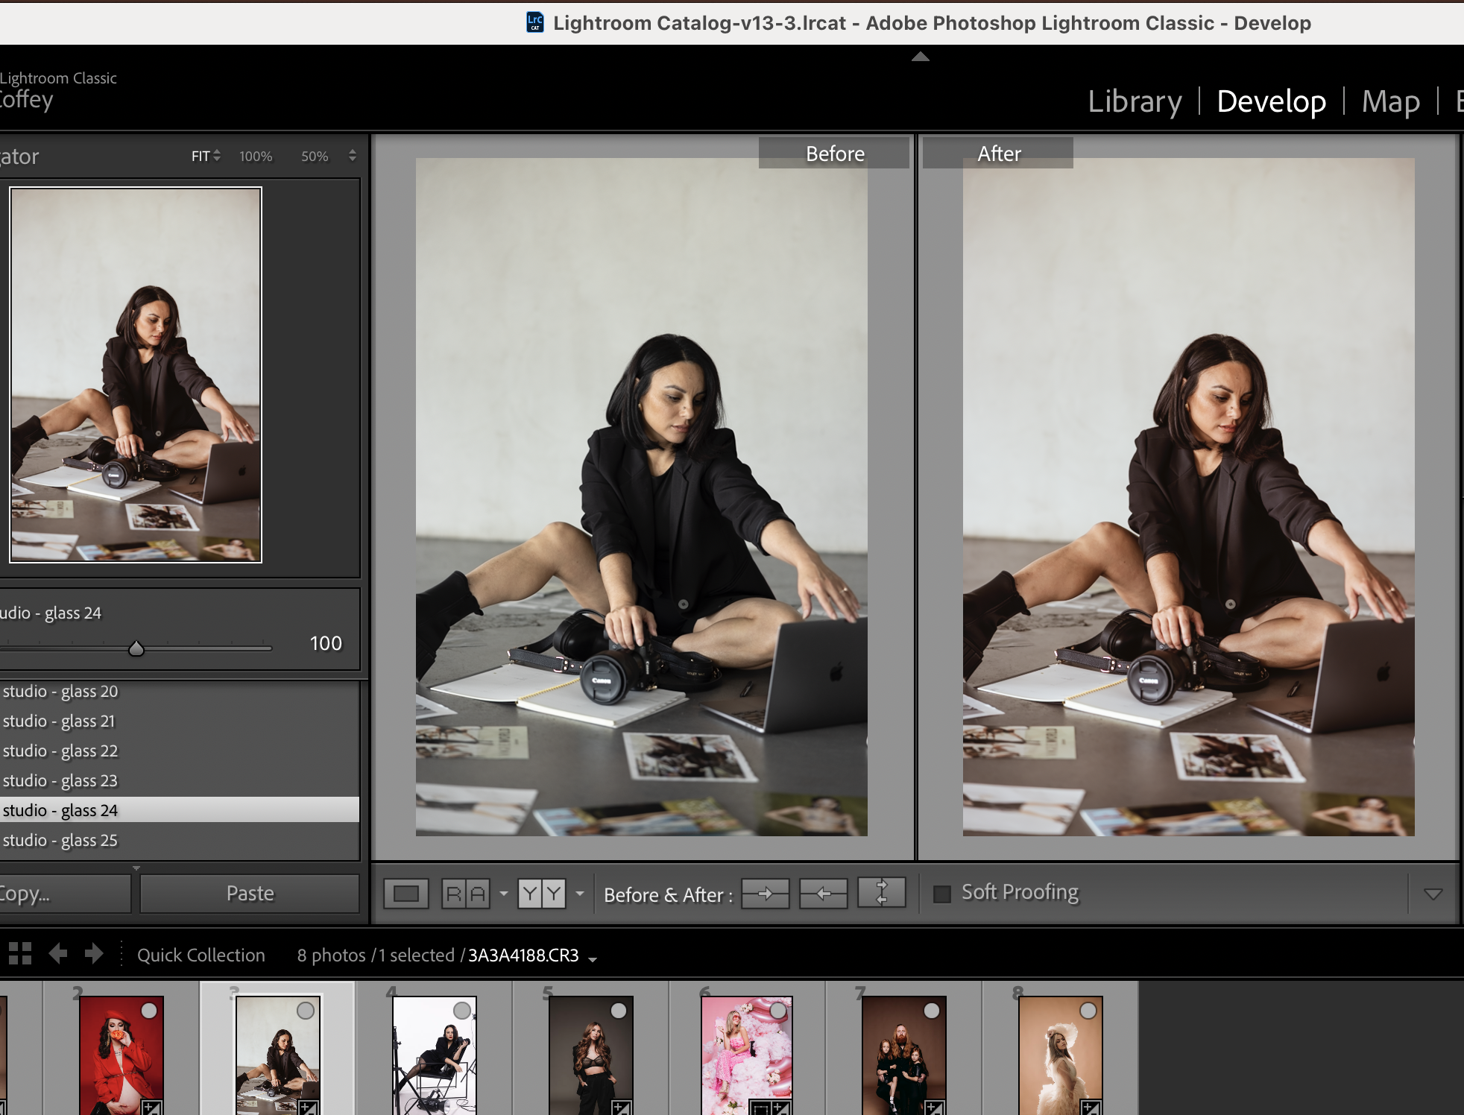The height and width of the screenshot is (1115, 1464).
Task: Select the studio - glass 22 preset
Action: [x=60, y=751]
